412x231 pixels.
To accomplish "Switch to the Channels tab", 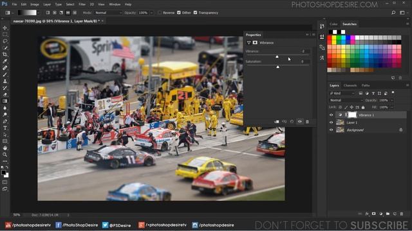I will pos(350,85).
